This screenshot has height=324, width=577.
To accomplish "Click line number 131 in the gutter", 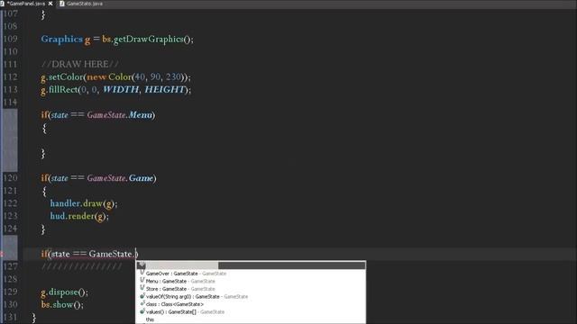I will [x=10, y=317].
